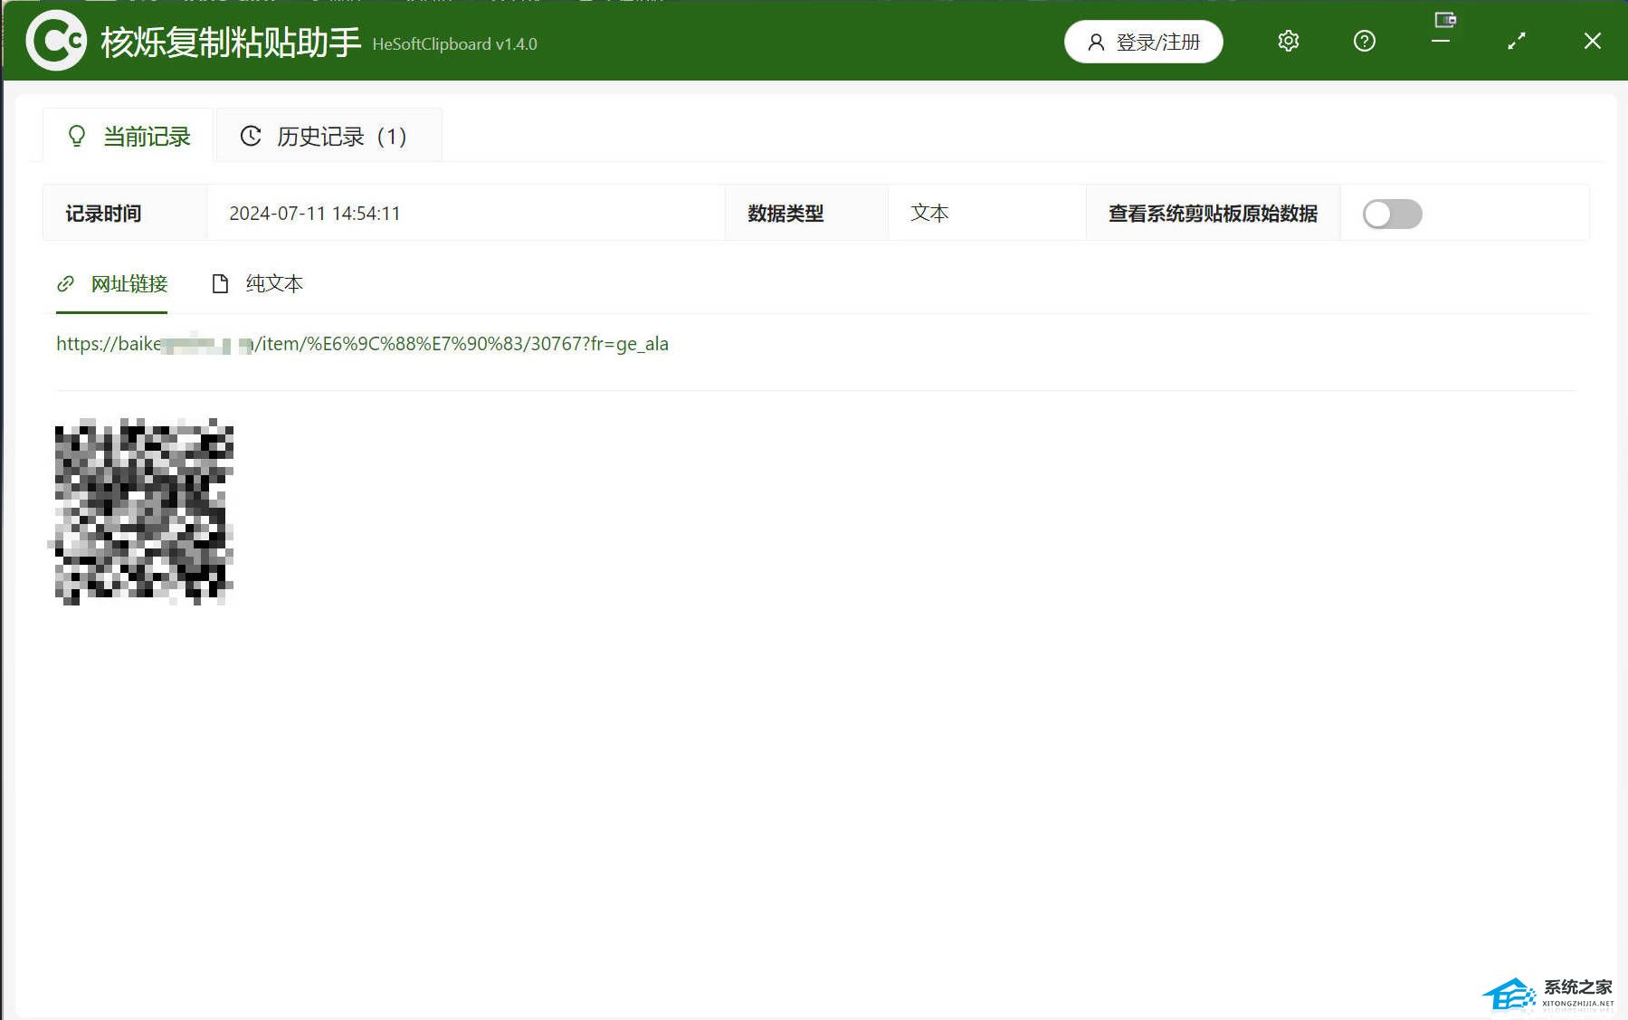Switch to the 纯文本 sub-tab
The image size is (1628, 1020).
(257, 284)
